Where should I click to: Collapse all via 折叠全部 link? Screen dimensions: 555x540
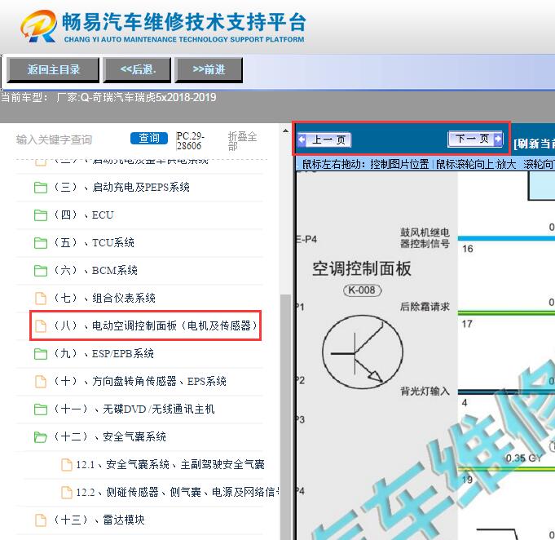242,141
